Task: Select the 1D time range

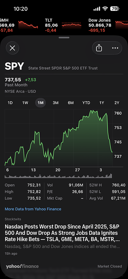Action: point(10,103)
